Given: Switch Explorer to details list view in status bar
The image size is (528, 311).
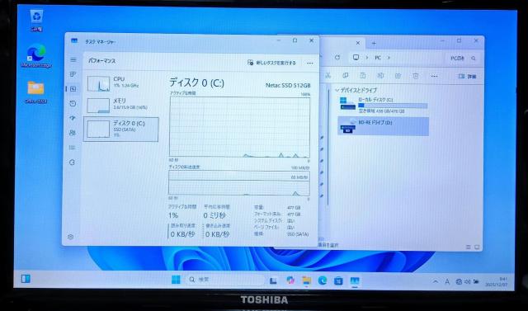Looking at the screenshot, I should click(469, 247).
